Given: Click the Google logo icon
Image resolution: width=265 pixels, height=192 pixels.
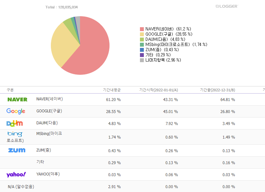Looking at the screenshot, I should click(x=16, y=111).
